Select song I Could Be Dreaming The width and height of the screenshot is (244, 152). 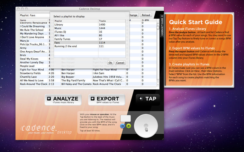pyautogui.click(x=32, y=26)
